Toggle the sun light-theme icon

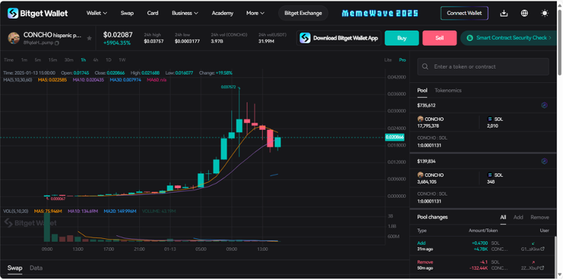[x=545, y=13]
